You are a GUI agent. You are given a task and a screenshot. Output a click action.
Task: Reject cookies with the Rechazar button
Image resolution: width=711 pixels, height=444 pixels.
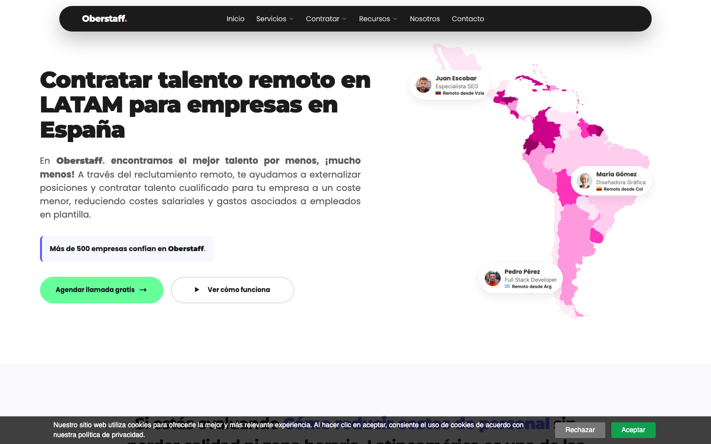point(580,430)
